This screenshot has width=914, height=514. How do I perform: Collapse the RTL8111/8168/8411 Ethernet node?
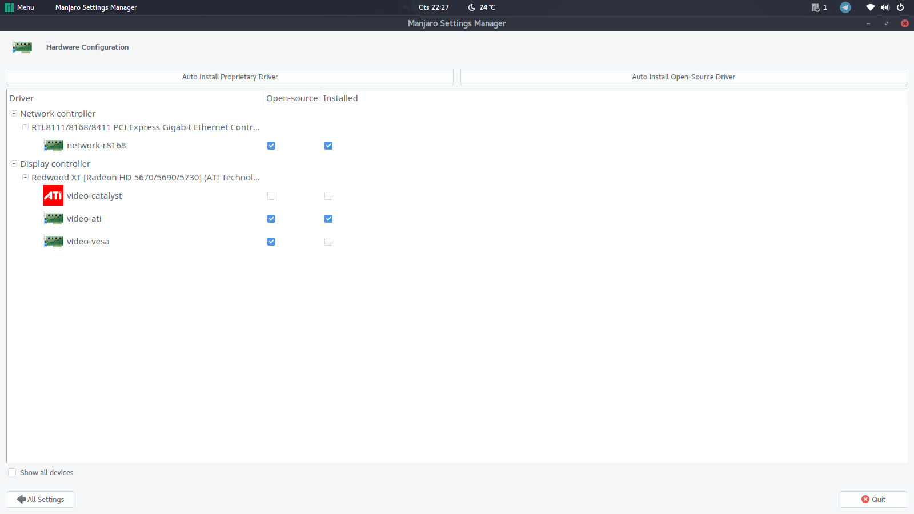(25, 127)
